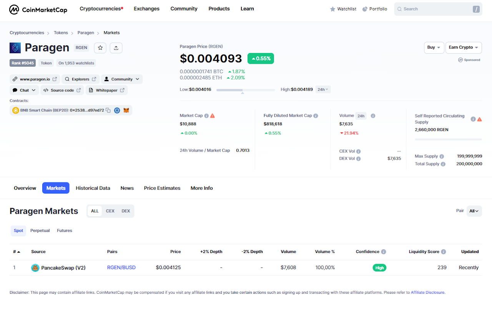Go to Paragen in the breadcrumb

coord(86,33)
